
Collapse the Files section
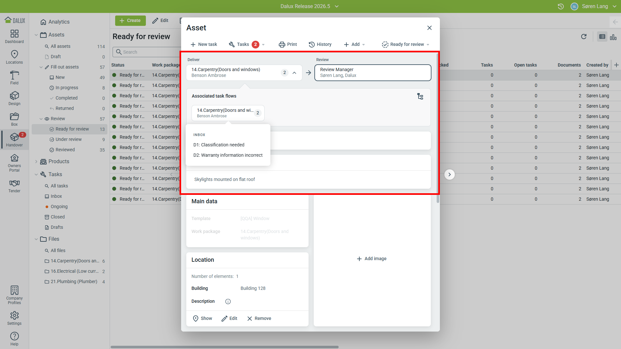(36, 239)
